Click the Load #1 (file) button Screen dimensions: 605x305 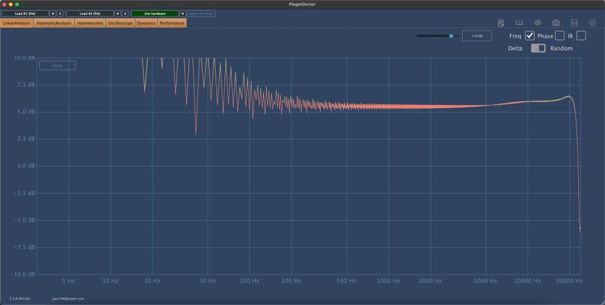25,13
